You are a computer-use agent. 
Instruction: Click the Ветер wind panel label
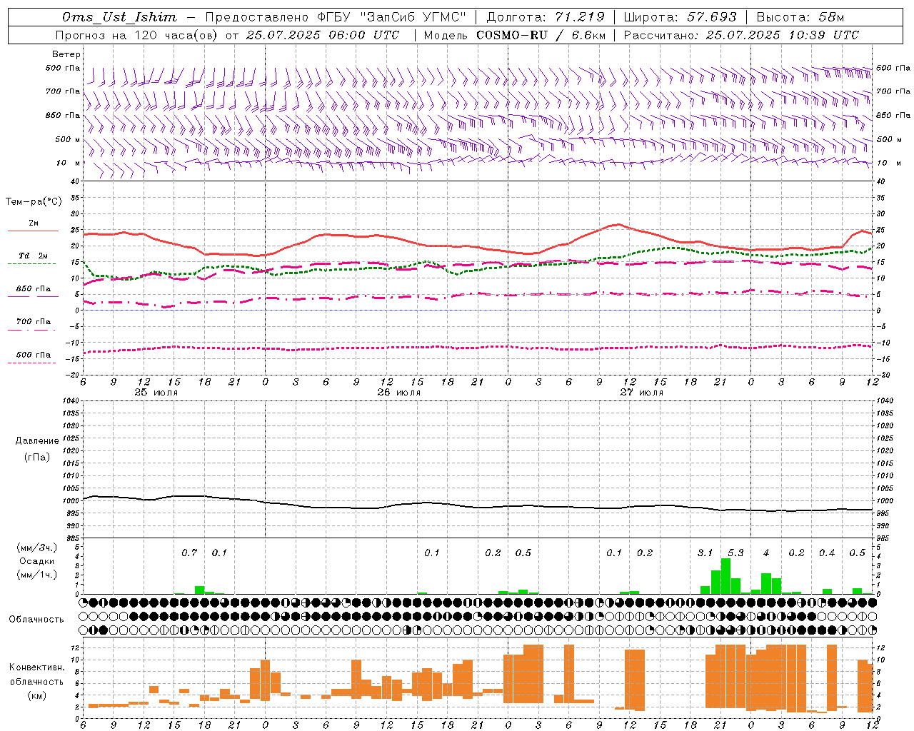click(x=66, y=54)
